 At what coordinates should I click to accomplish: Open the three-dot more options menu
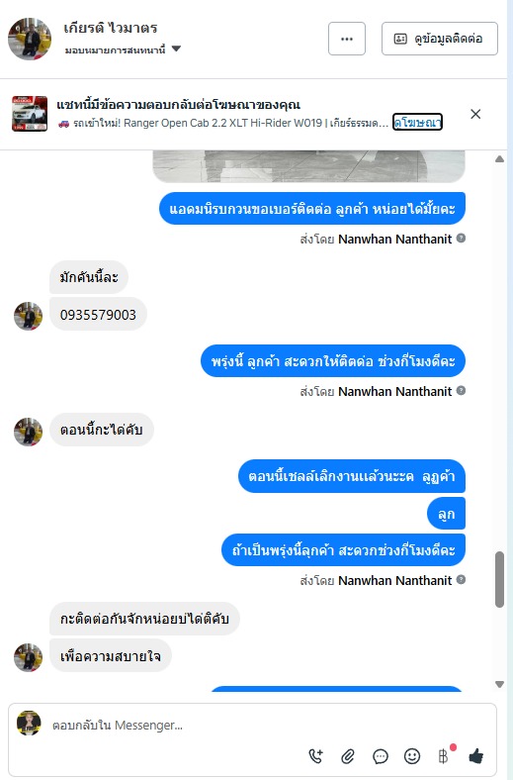coord(347,39)
